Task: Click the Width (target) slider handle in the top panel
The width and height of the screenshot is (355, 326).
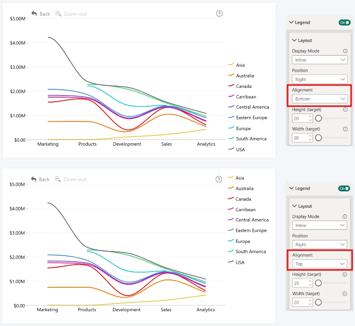Action: click(x=318, y=137)
